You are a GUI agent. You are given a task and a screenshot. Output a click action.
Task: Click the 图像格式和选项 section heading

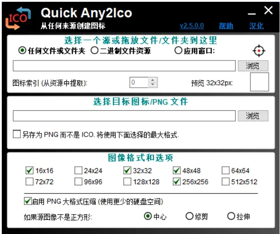pos(140,158)
